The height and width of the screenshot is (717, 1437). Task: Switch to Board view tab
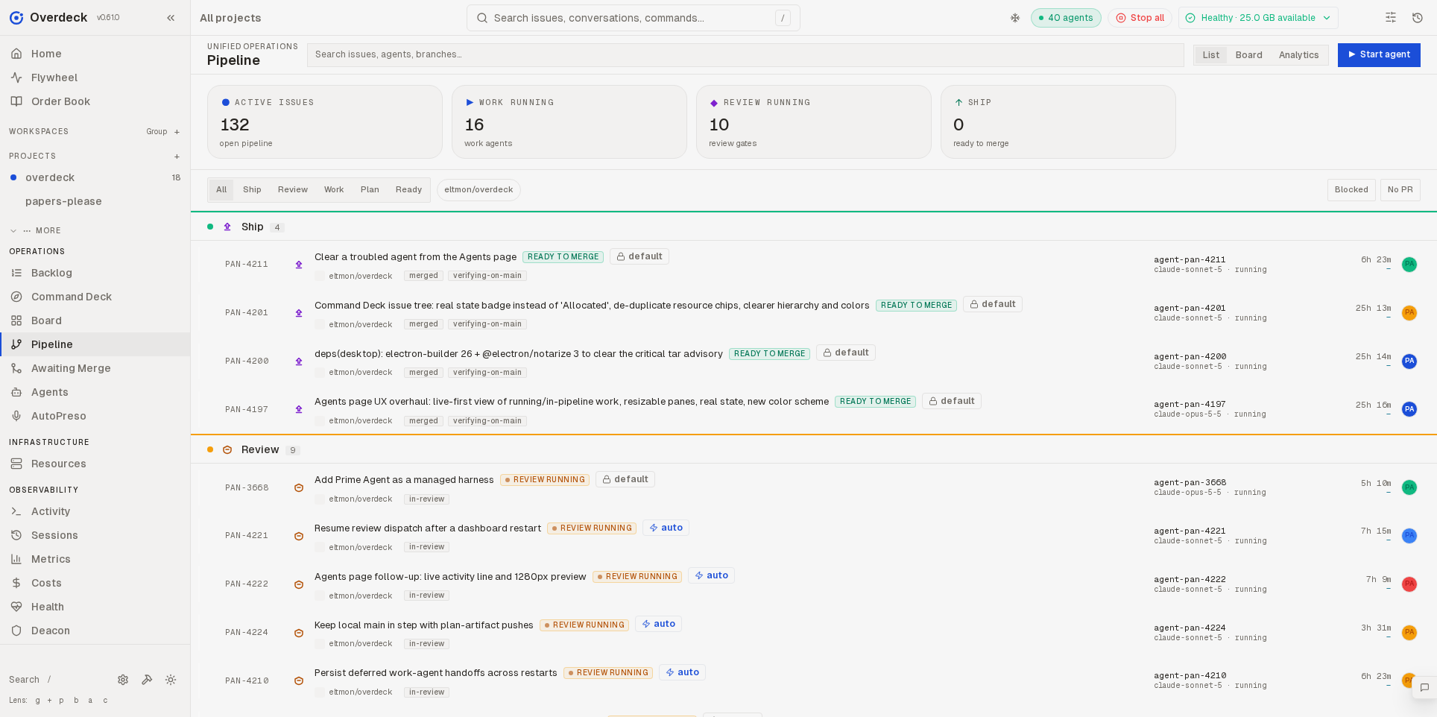point(1248,55)
